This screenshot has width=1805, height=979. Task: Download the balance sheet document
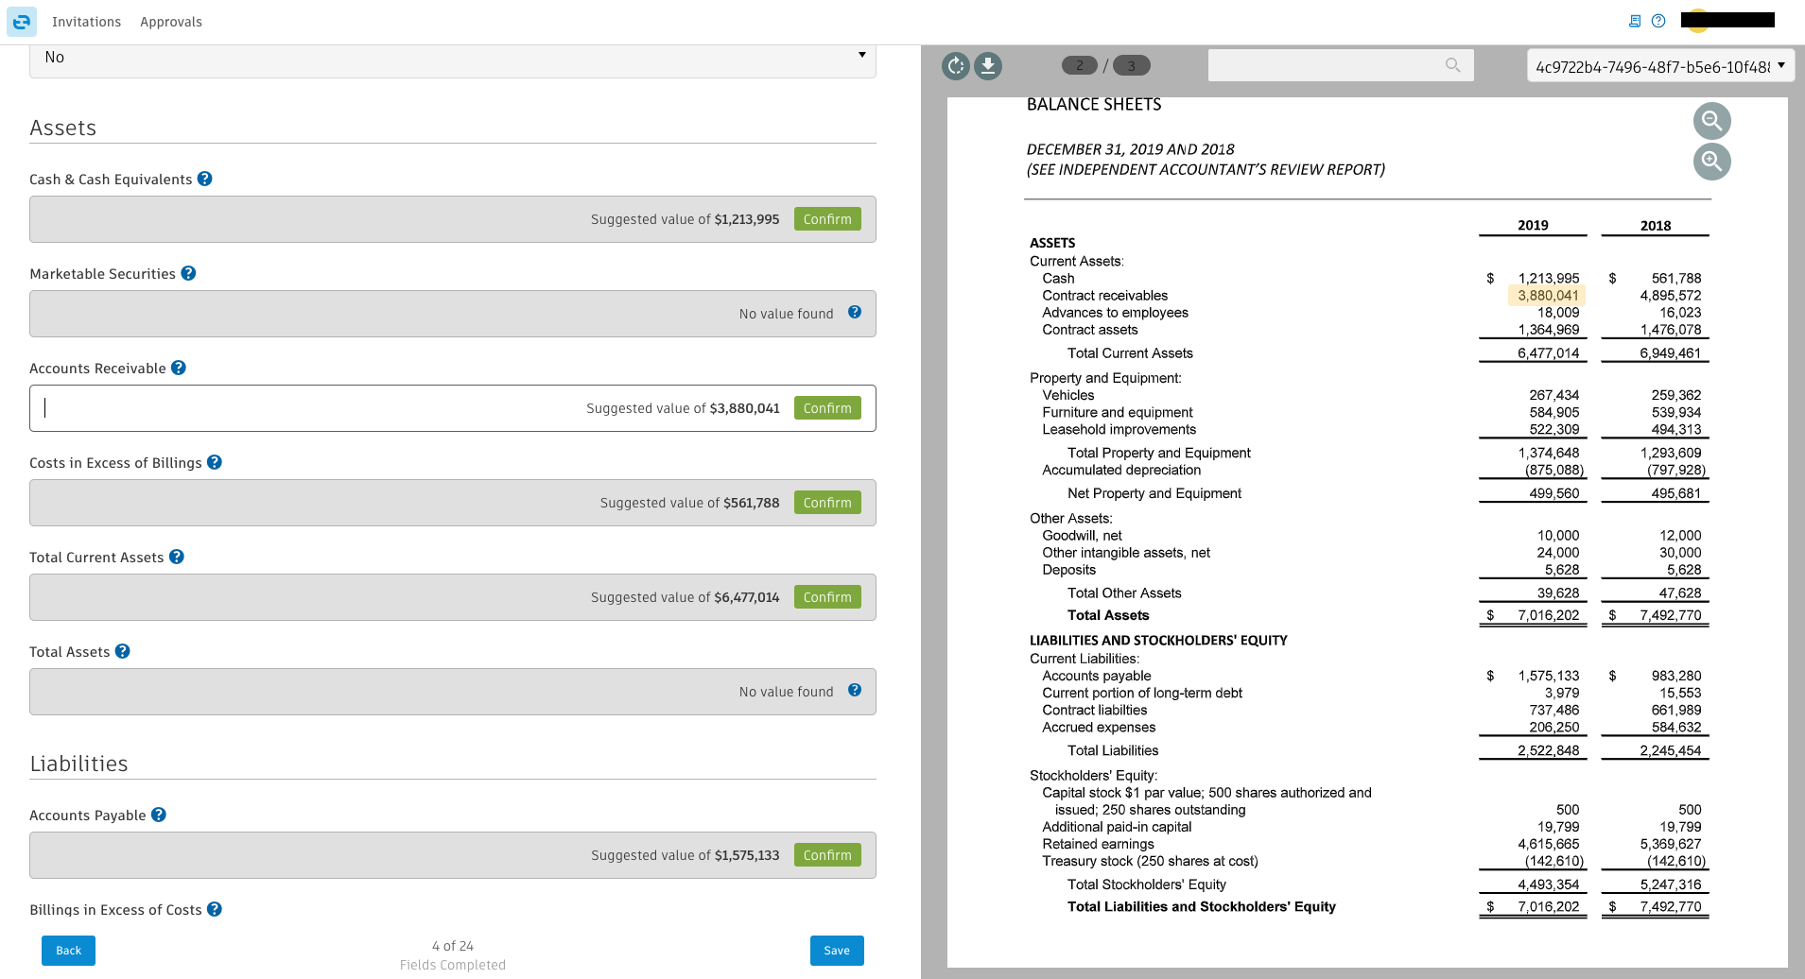click(988, 66)
